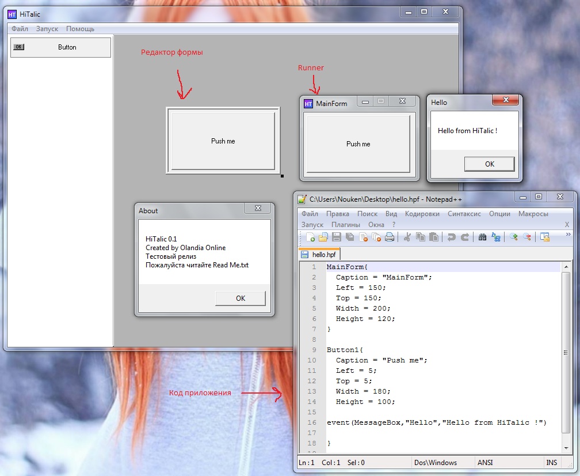Open the Запуск menu in HiTalic
The height and width of the screenshot is (476, 580).
click(47, 29)
